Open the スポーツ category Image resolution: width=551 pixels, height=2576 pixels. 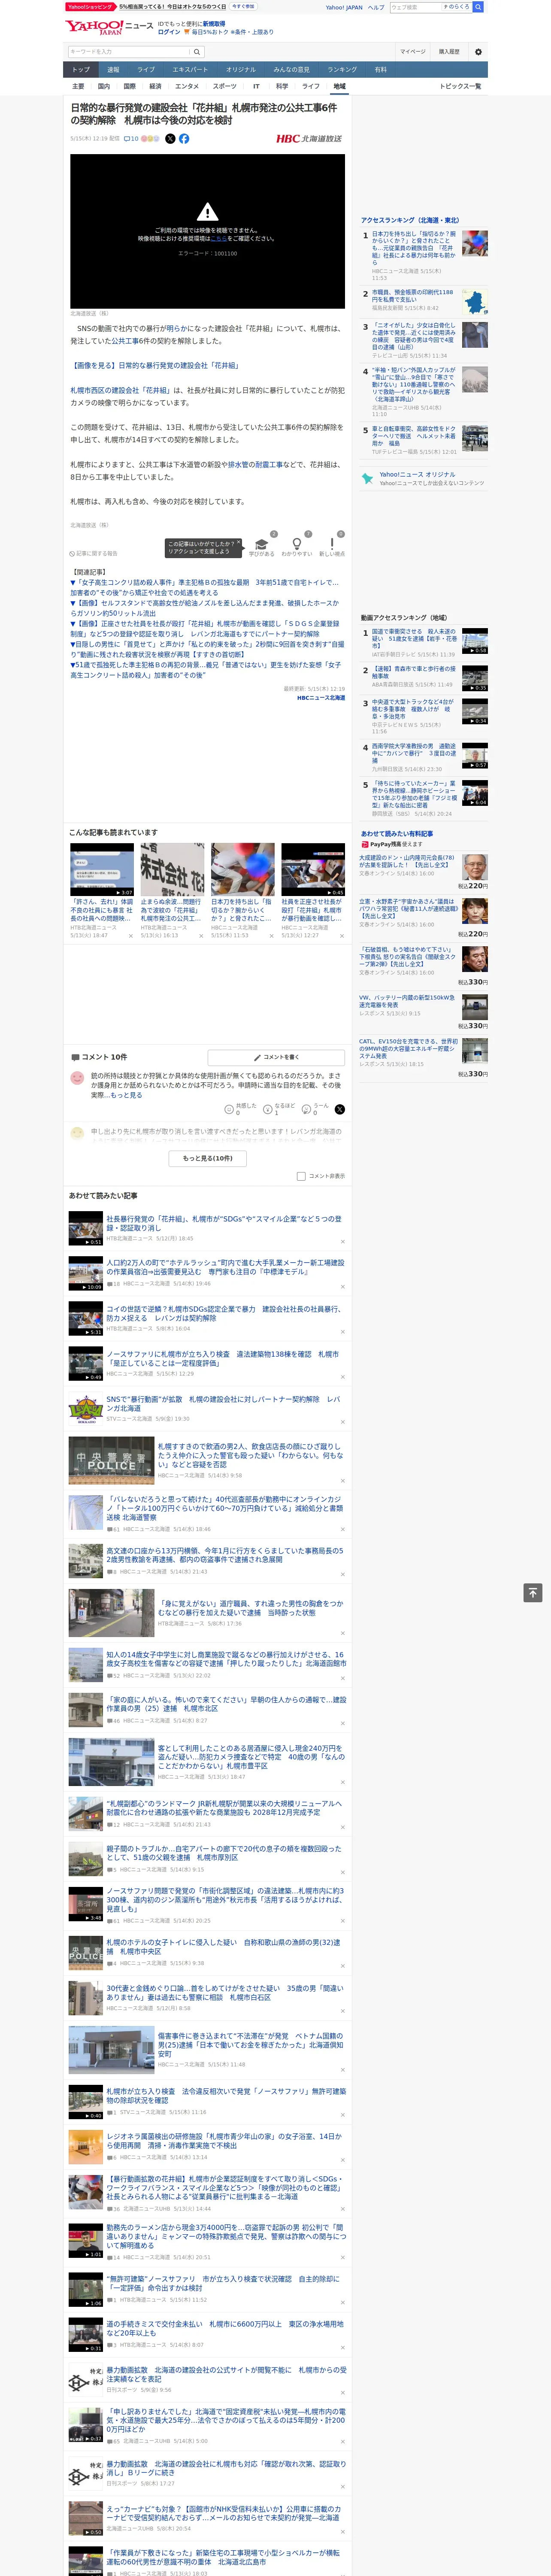click(225, 86)
